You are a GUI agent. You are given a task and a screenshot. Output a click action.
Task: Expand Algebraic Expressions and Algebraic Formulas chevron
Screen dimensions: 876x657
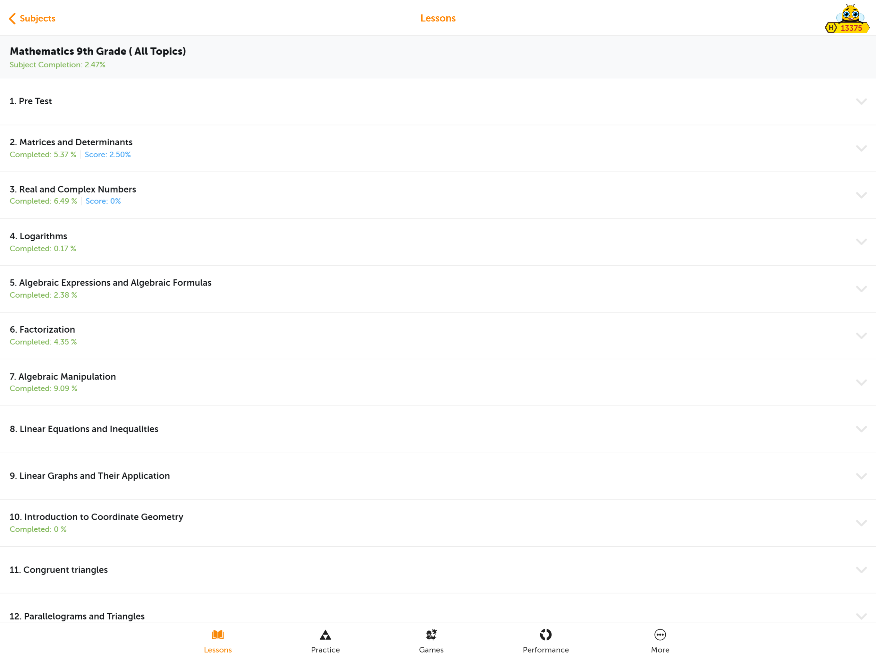861,289
